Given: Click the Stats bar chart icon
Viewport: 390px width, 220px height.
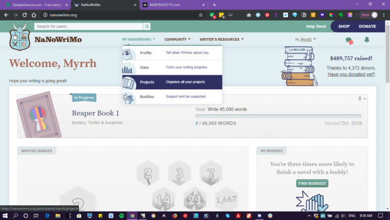Looking at the screenshot, I should (128, 67).
